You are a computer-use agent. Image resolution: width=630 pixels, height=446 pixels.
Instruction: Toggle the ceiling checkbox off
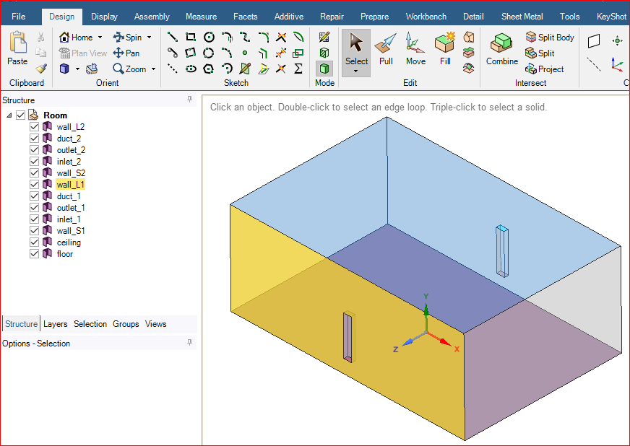coord(34,242)
